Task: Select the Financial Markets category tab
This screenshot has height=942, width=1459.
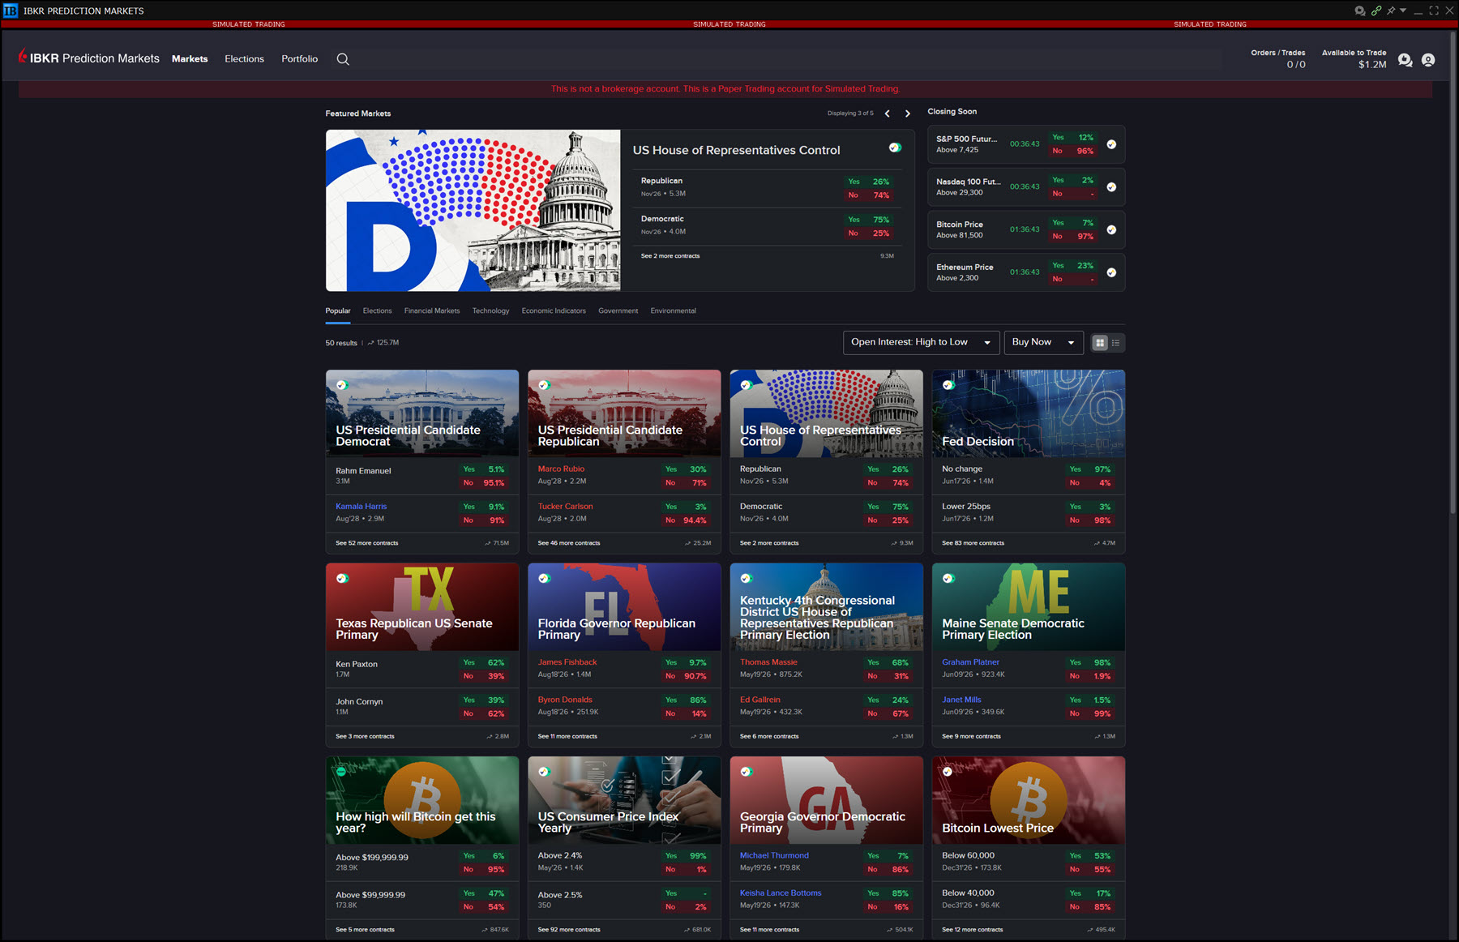Action: coord(432,311)
